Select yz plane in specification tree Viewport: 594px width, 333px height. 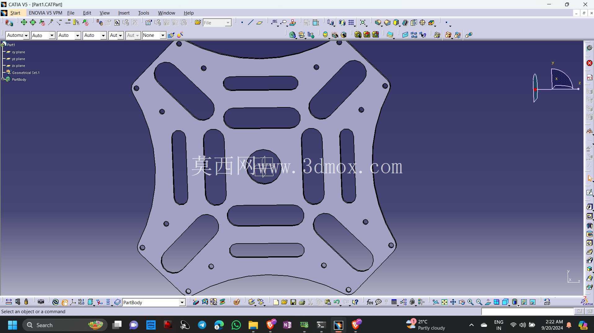(18, 59)
